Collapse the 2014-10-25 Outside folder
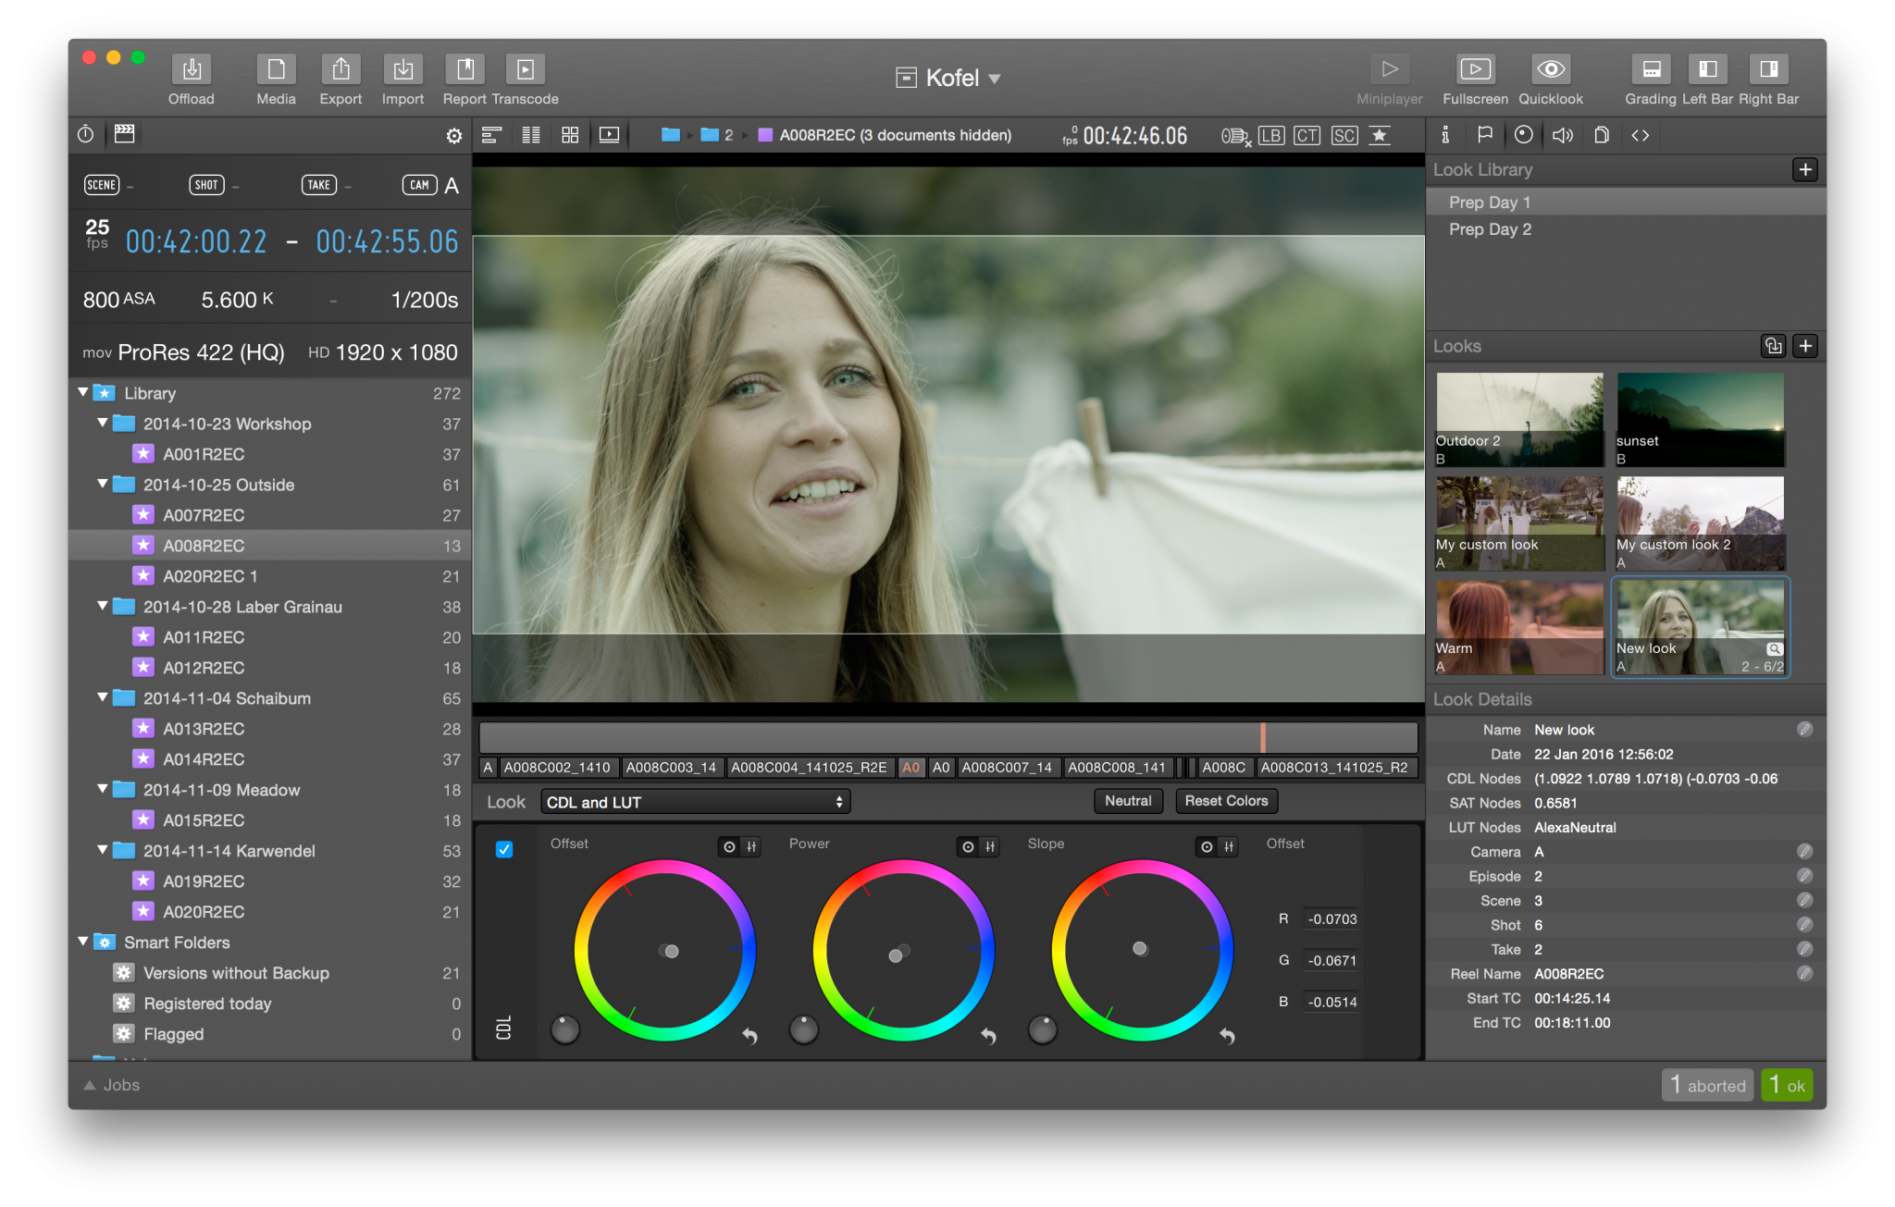 coord(103,485)
